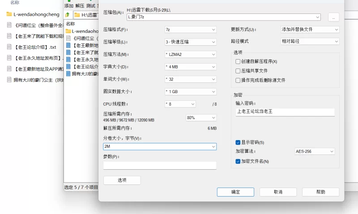The height and width of the screenshot is (214, 358).
Task: Click the 添加 toolbar item
Action: [x=69, y=5]
